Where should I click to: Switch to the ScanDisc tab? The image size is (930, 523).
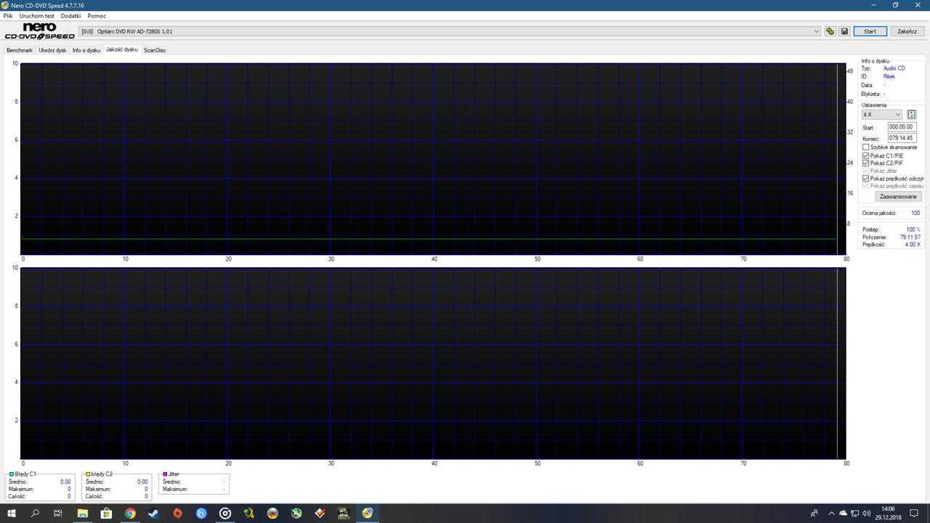[x=155, y=50]
